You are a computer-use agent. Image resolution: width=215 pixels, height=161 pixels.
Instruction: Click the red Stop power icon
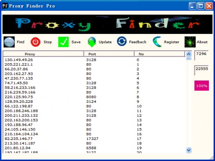(36, 42)
